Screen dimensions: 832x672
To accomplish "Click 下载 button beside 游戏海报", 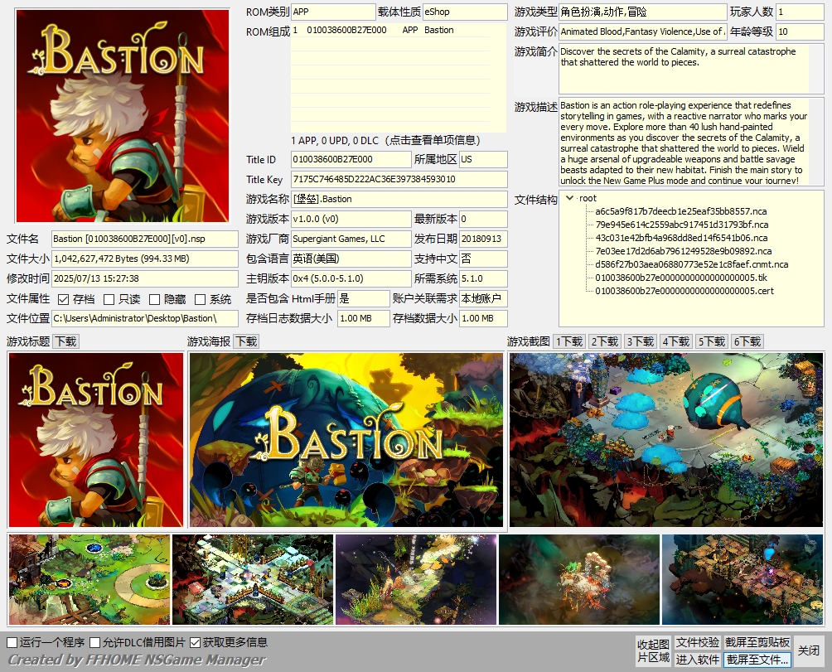I will (x=245, y=341).
